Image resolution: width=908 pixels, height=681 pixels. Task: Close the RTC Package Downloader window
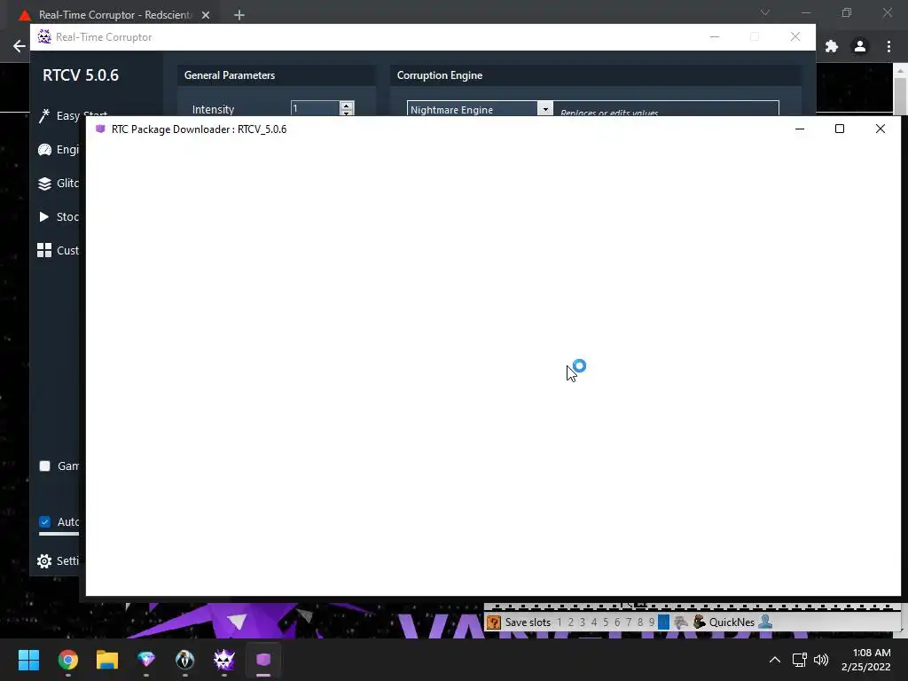point(881,129)
